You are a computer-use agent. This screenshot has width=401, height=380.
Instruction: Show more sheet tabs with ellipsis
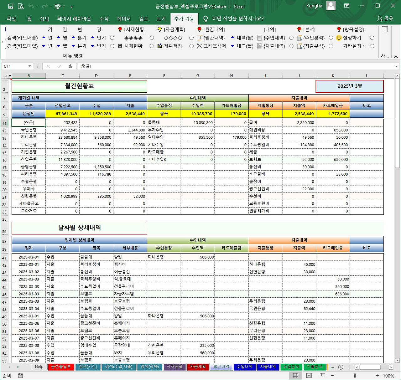(332, 367)
